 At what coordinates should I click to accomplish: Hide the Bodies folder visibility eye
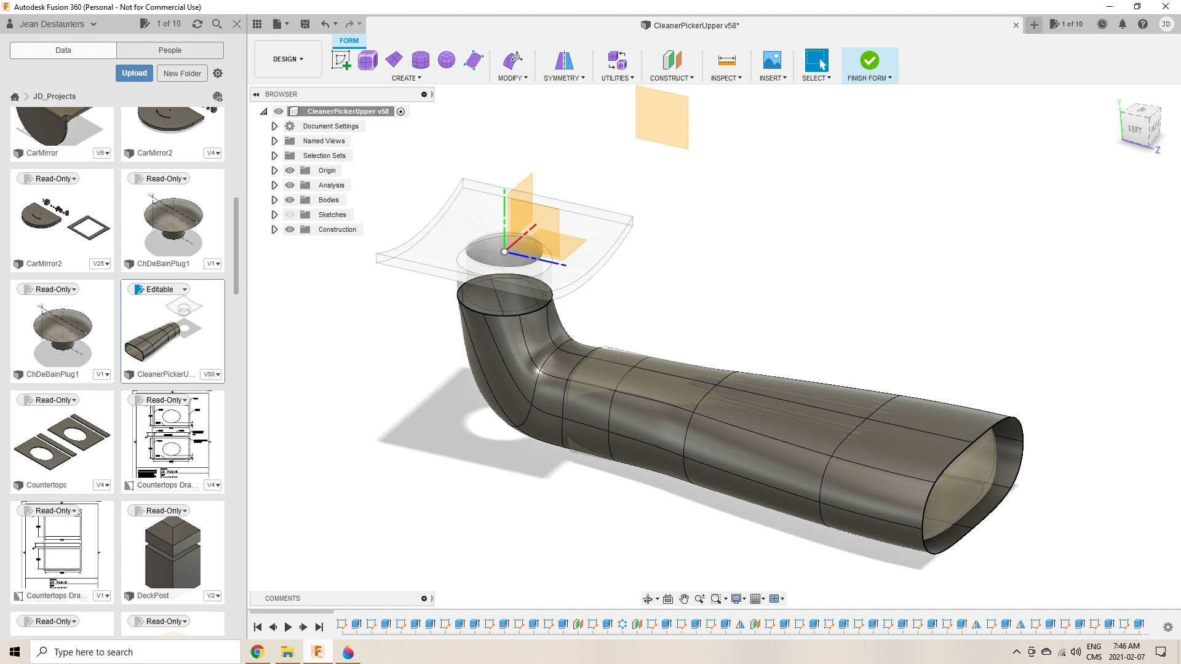pyautogui.click(x=290, y=200)
